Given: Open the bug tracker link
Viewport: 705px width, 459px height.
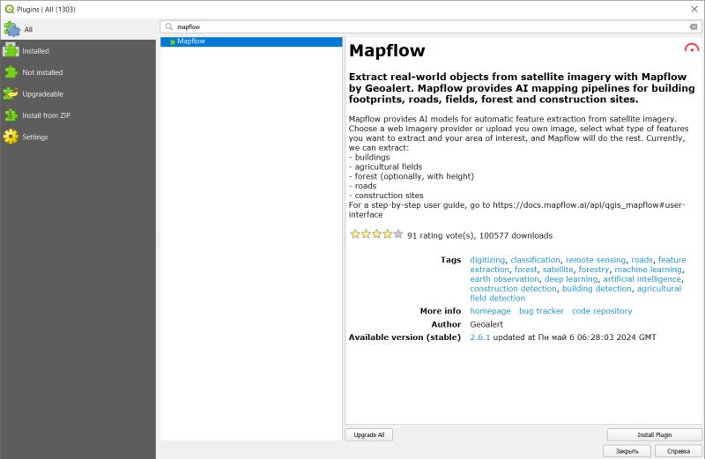Looking at the screenshot, I should coord(541,311).
